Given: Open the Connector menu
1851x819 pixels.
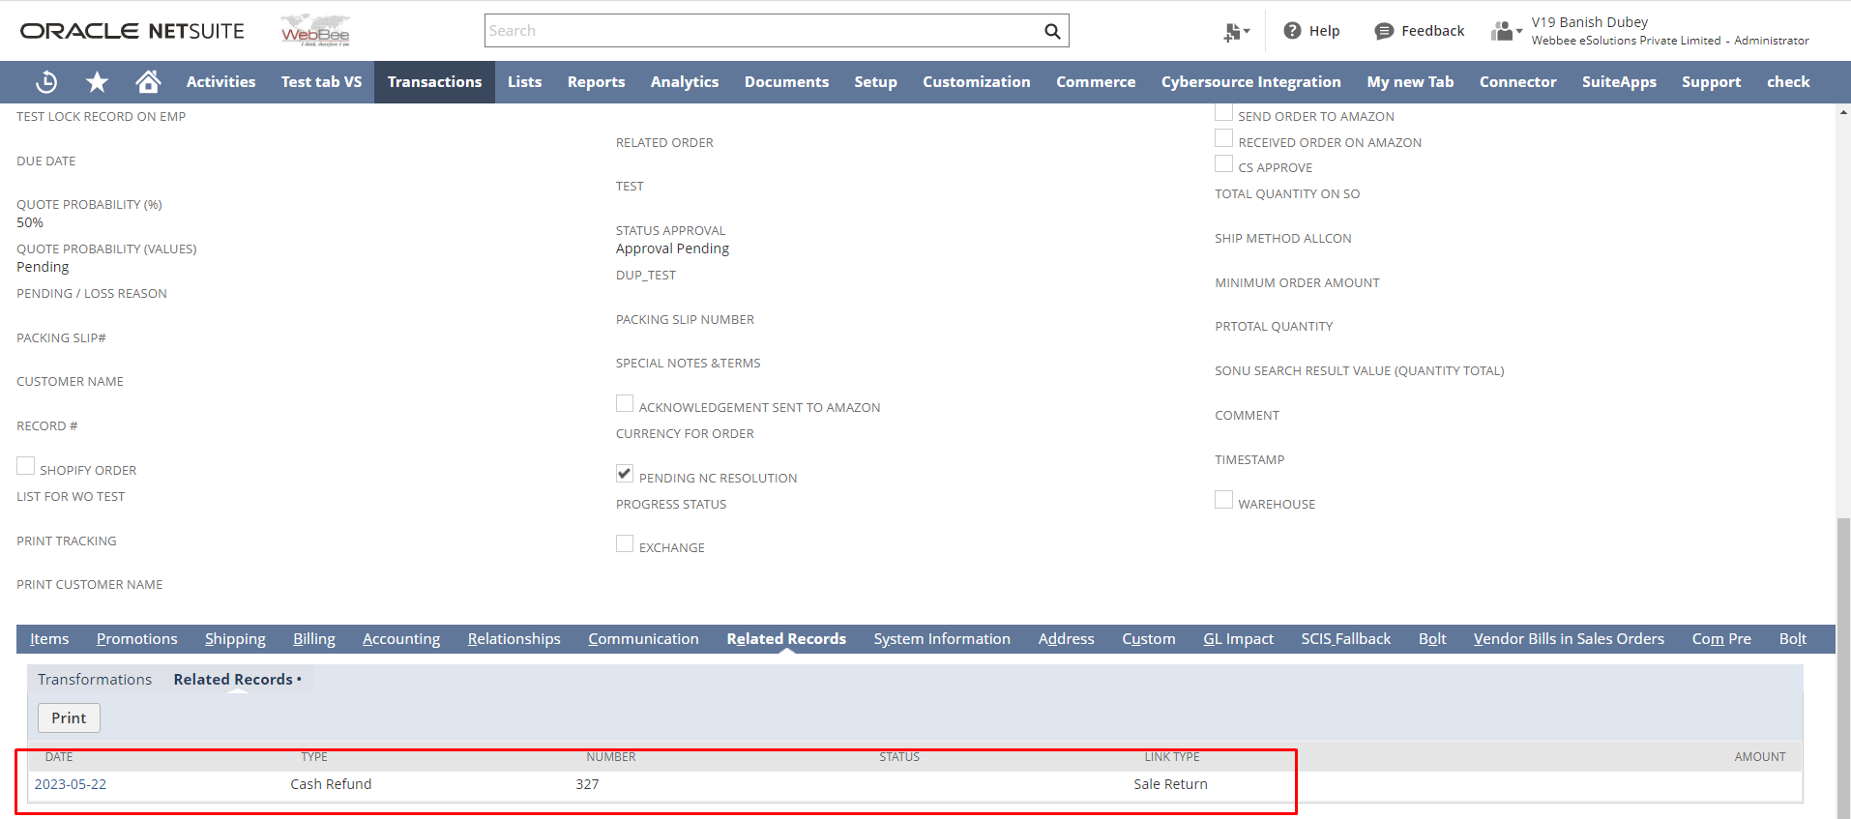Looking at the screenshot, I should [x=1517, y=82].
